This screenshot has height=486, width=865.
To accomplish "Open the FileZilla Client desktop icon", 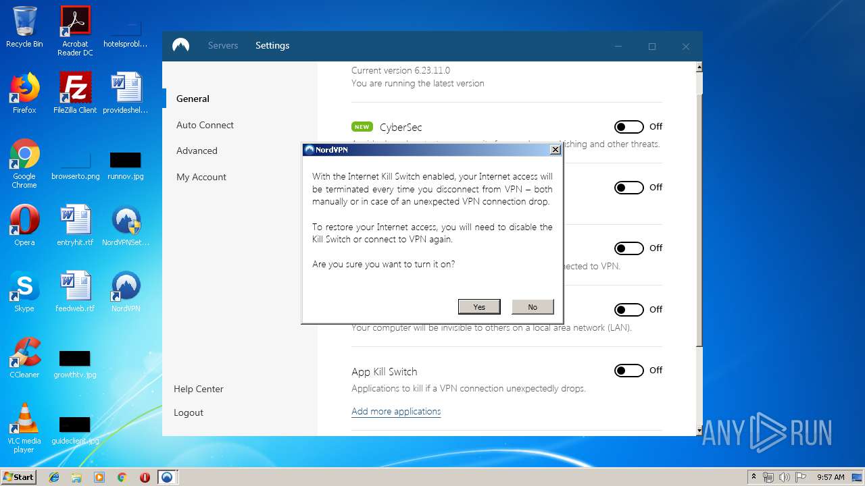I will click(75, 93).
